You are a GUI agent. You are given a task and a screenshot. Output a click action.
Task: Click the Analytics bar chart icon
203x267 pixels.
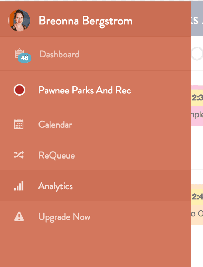point(19,186)
